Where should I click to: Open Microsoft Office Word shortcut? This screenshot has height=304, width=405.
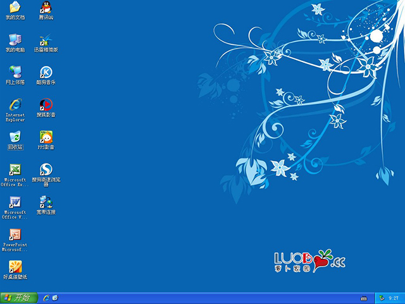[15, 202]
